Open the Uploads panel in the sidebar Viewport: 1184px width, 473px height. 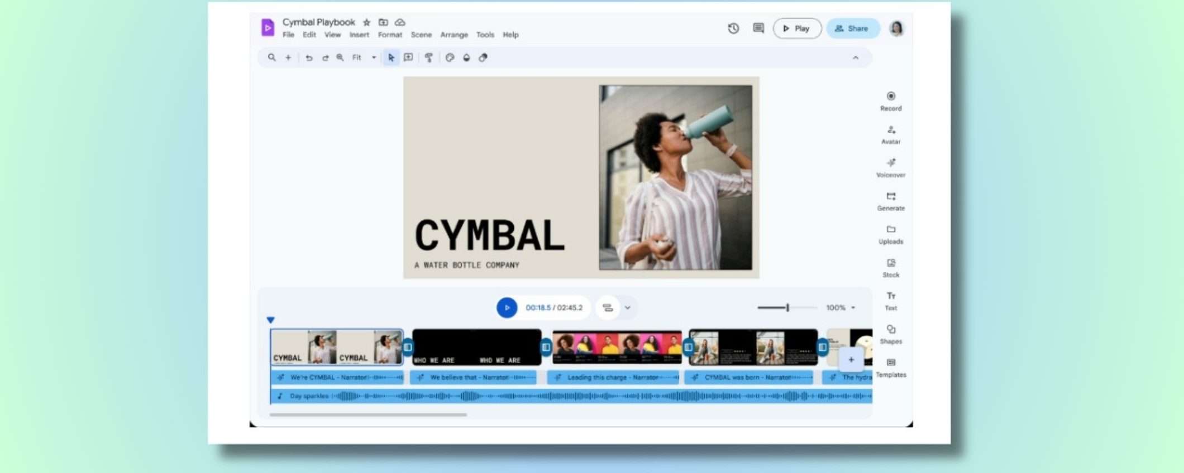coord(891,234)
